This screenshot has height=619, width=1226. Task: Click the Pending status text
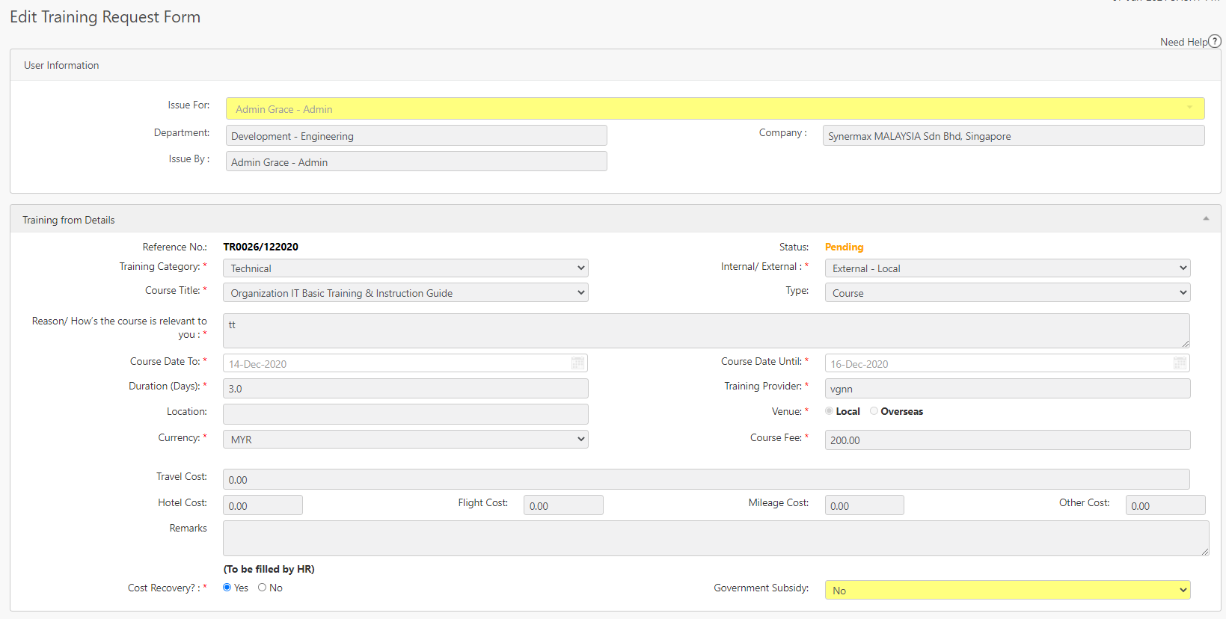point(844,247)
